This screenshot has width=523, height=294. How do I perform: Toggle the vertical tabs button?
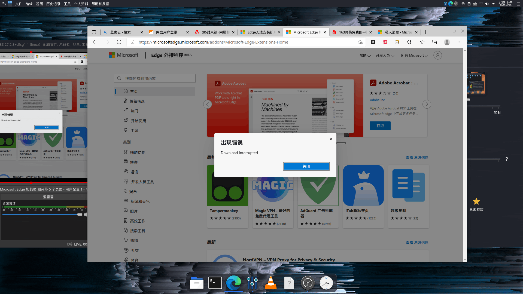pyautogui.click(x=94, y=32)
